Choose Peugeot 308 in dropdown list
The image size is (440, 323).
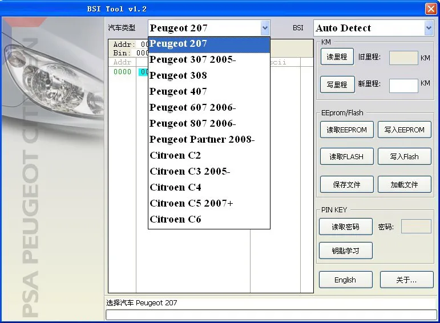[x=209, y=75]
